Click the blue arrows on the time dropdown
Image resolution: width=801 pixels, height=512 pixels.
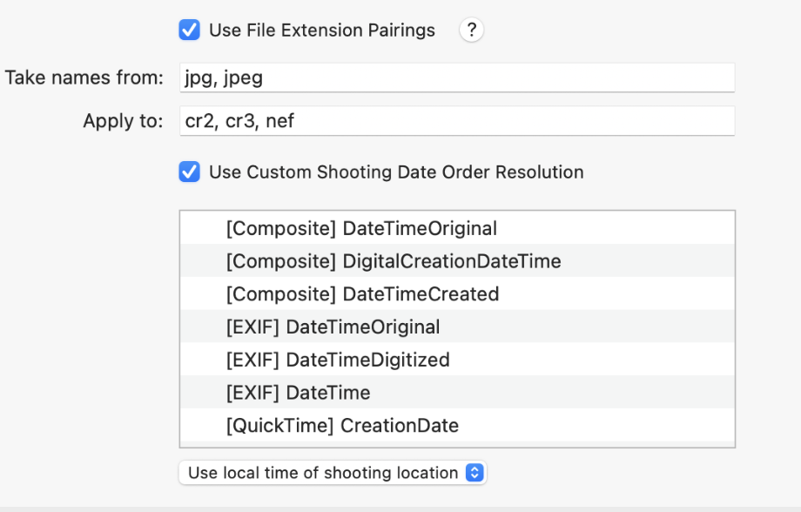point(475,473)
